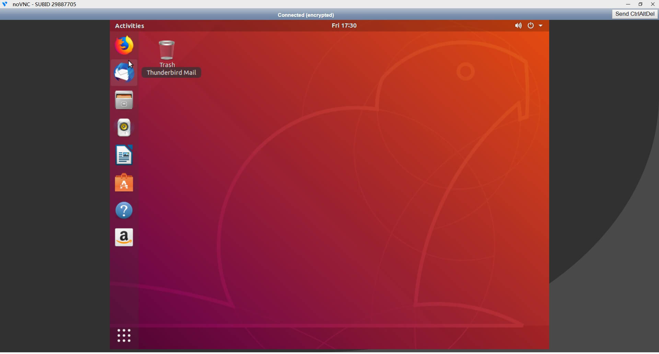Show Applications grid button
The image size is (659, 354).
(124, 336)
